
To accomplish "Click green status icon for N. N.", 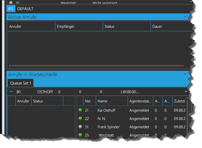I will [x=80, y=118].
